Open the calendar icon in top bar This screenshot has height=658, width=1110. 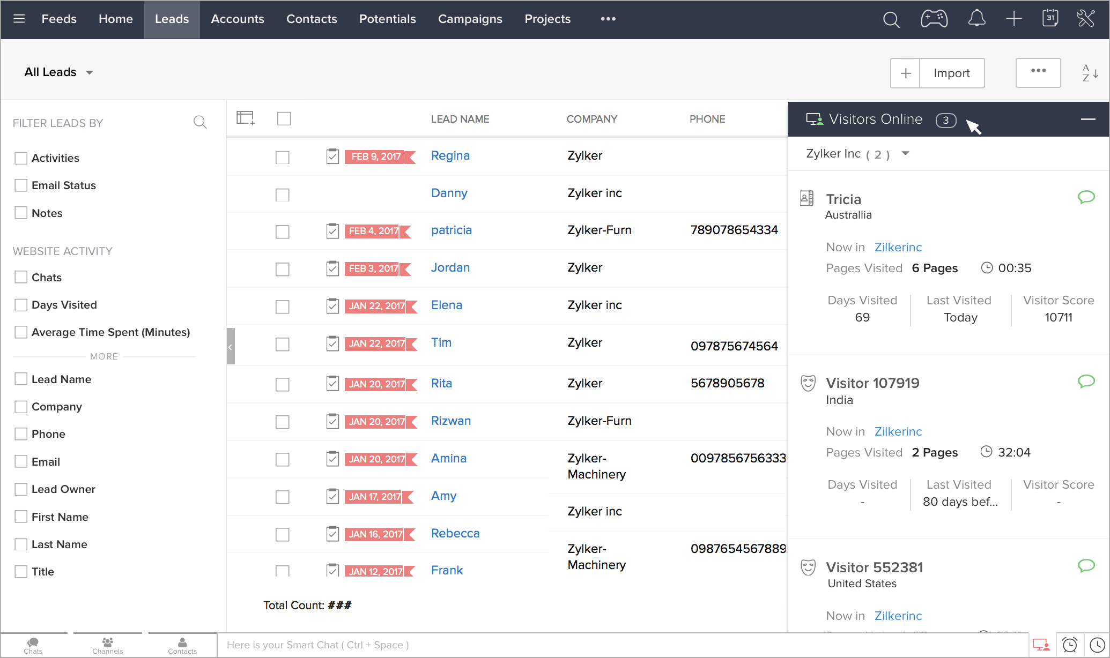pyautogui.click(x=1050, y=18)
